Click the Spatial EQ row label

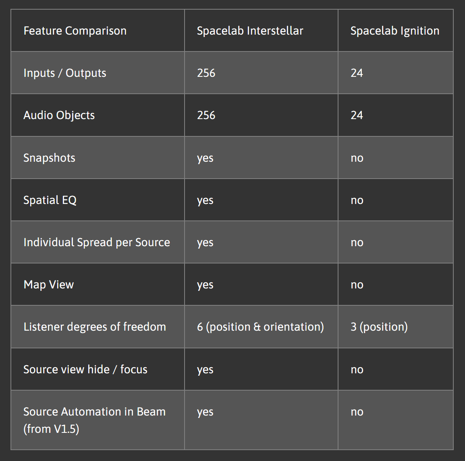(x=50, y=200)
